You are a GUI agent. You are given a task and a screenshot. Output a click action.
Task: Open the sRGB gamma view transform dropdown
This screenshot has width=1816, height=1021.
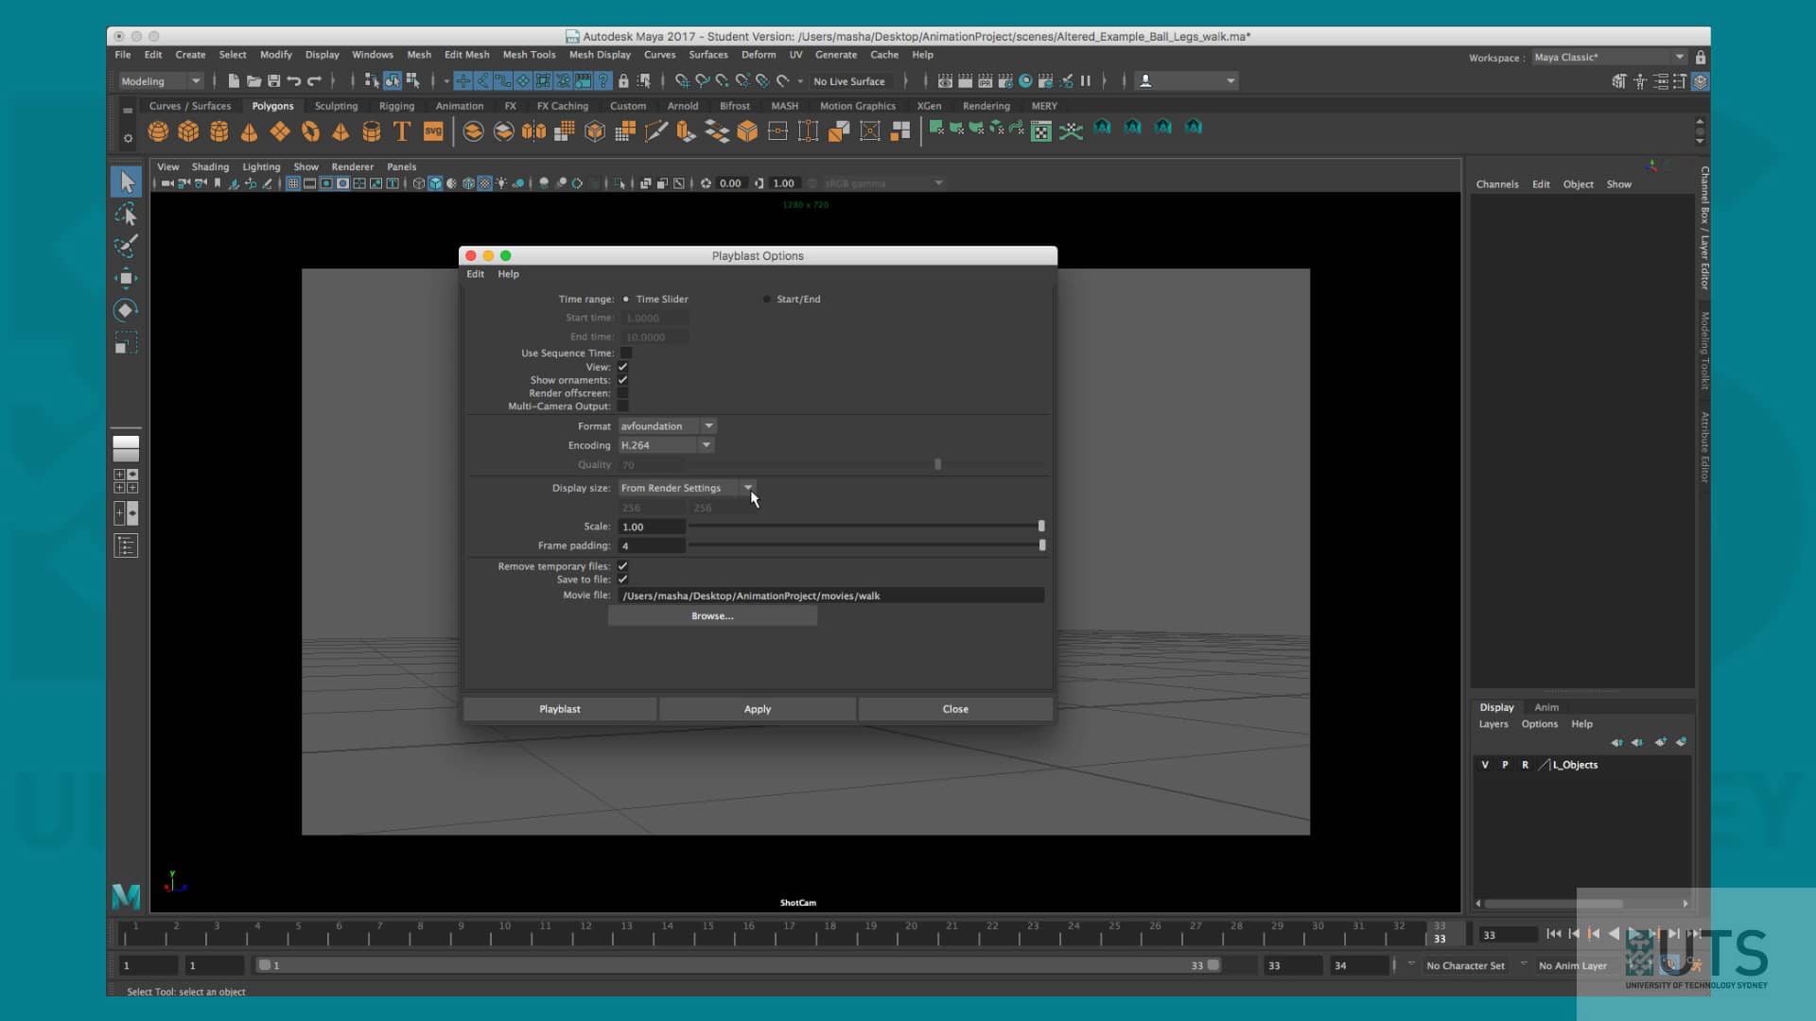882,183
